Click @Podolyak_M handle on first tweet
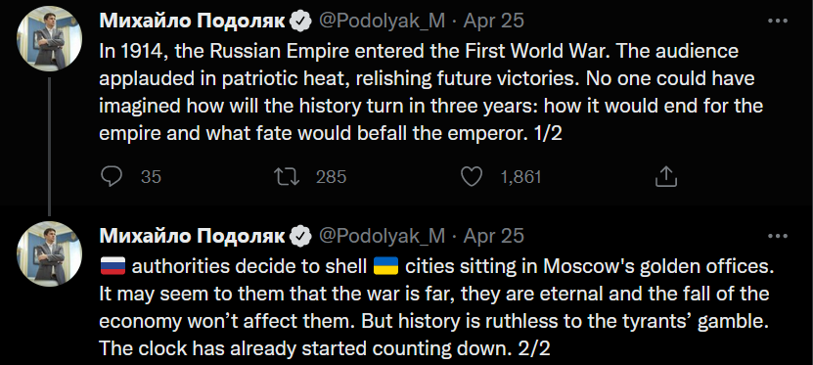The height and width of the screenshot is (365, 813). click(382, 22)
